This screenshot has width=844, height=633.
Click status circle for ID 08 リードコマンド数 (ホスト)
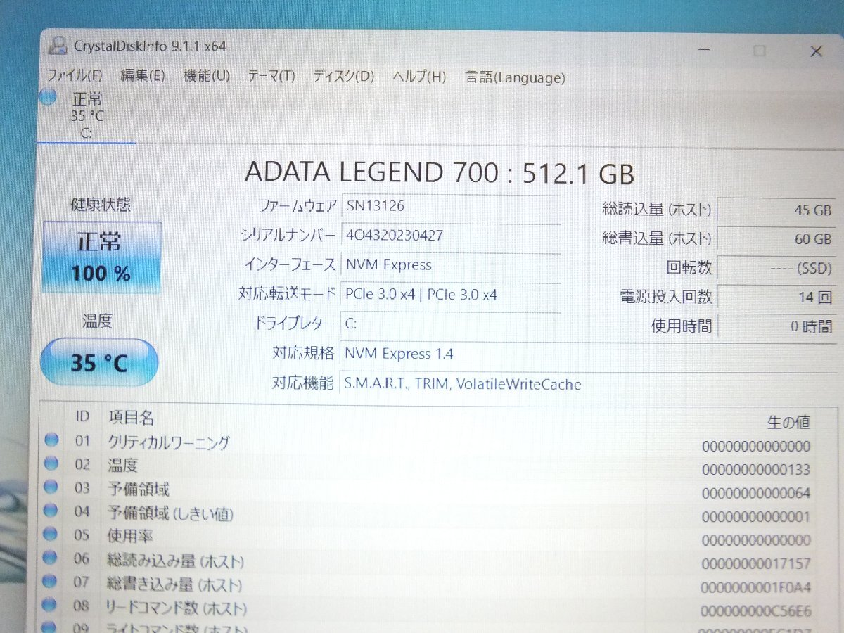click(x=49, y=606)
